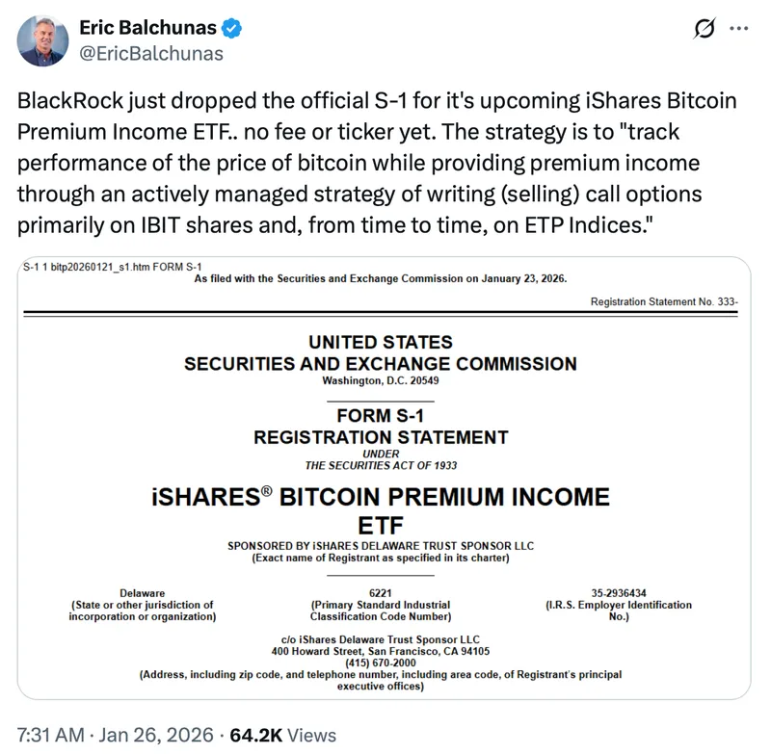Open the Eric Balchunas display name link
Image resolution: width=771 pixels, height=754 pixels.
[x=147, y=28]
